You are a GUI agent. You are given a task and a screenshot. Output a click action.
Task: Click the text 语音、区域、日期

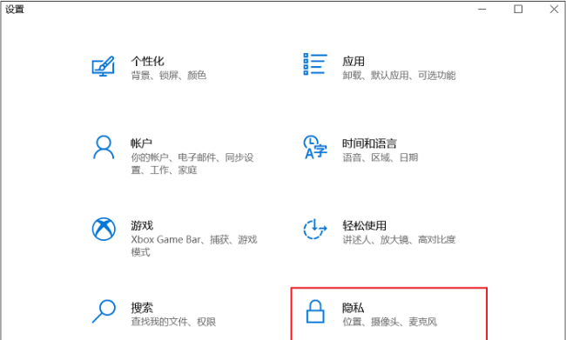click(x=381, y=157)
